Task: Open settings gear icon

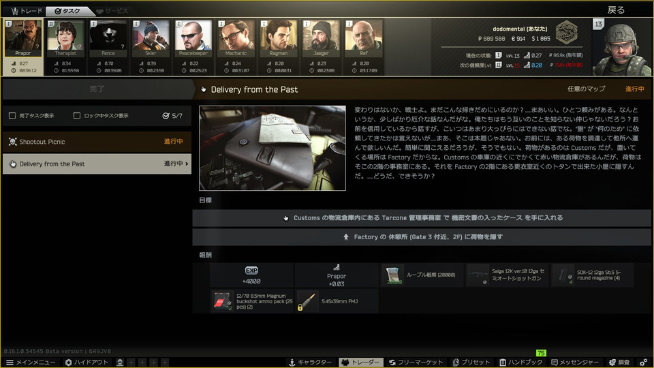Action: 643,362
